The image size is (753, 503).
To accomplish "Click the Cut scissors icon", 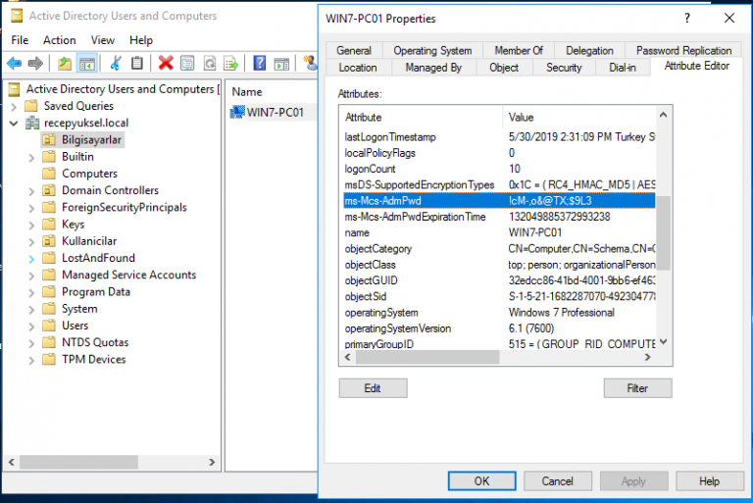I will (x=116, y=63).
